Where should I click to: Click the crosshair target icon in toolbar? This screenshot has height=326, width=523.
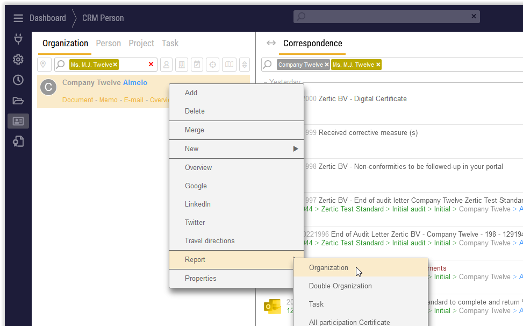point(213,65)
